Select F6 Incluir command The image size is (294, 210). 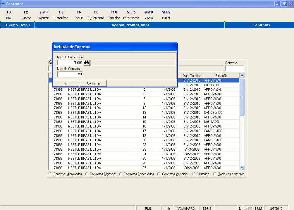click(x=78, y=15)
